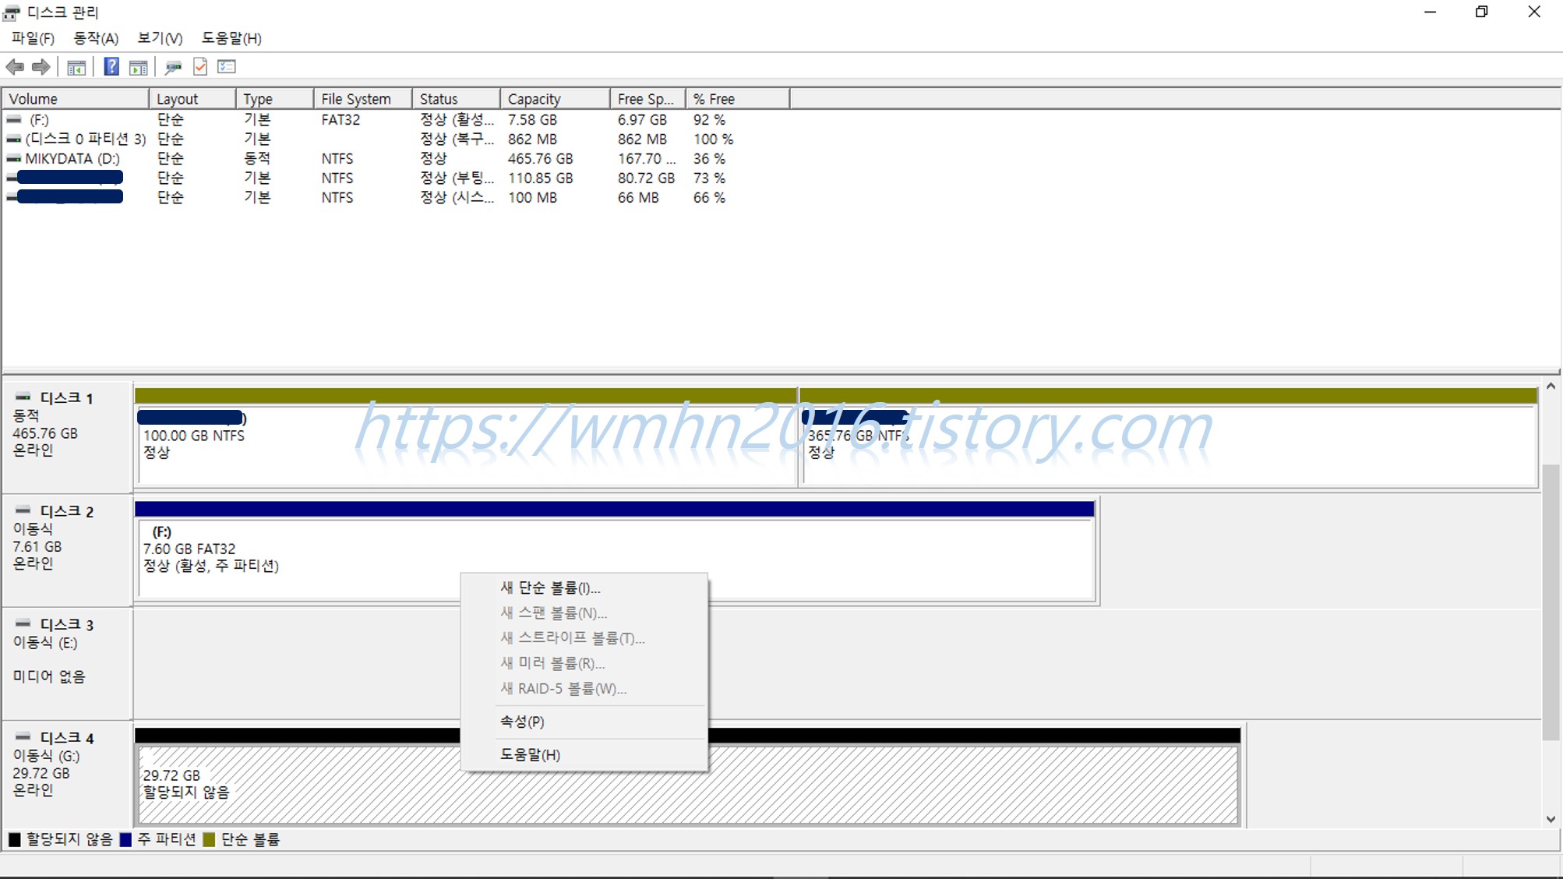Open the 보기(V) menu
Viewport: 1563px width, 879px height.
tap(160, 38)
